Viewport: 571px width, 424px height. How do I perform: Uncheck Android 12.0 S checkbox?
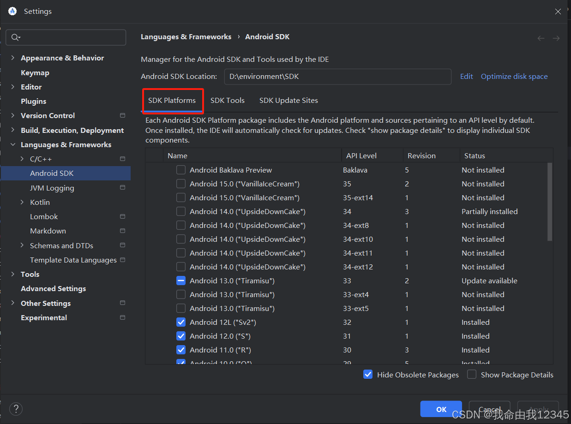tap(181, 336)
